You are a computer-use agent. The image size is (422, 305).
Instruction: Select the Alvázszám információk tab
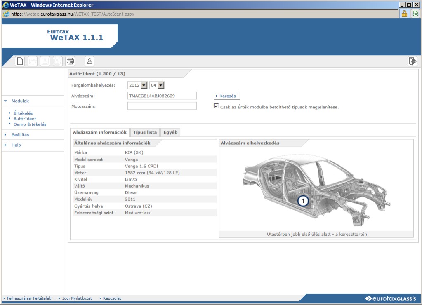click(99, 132)
